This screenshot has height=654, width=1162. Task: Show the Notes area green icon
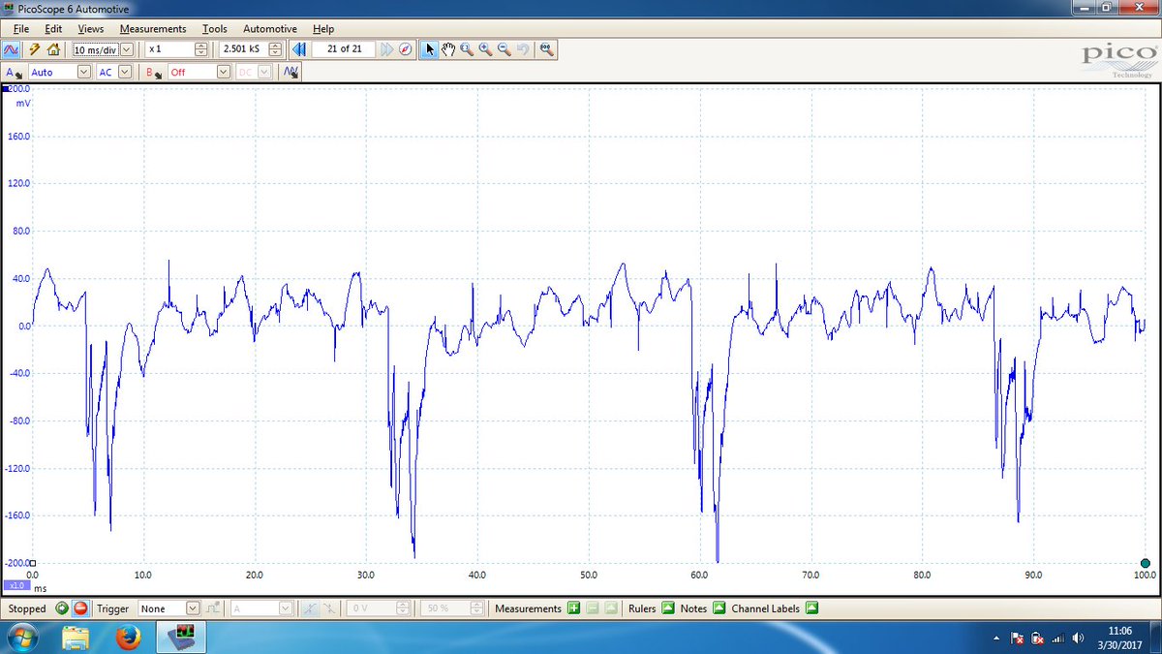tap(719, 608)
